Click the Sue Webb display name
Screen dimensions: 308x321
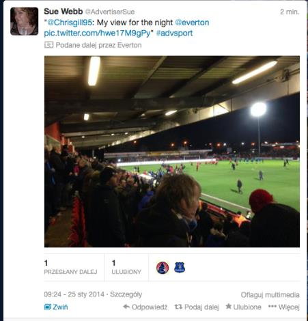[63, 12]
